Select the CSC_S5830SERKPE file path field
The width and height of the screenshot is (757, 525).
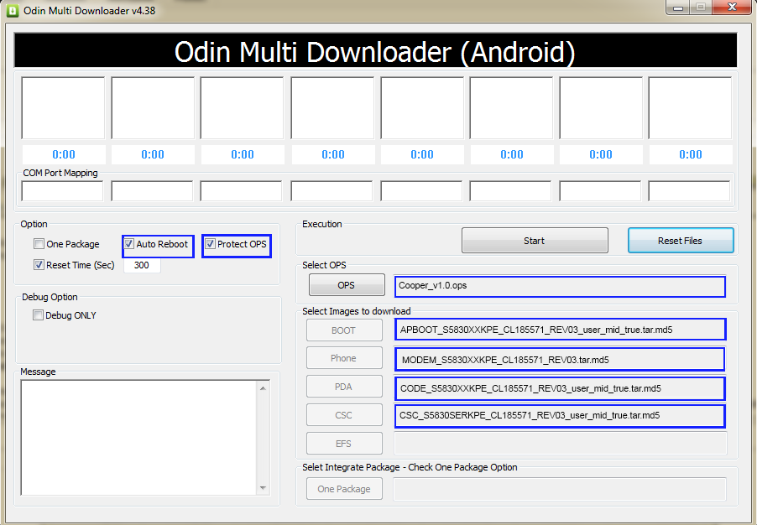pos(560,415)
